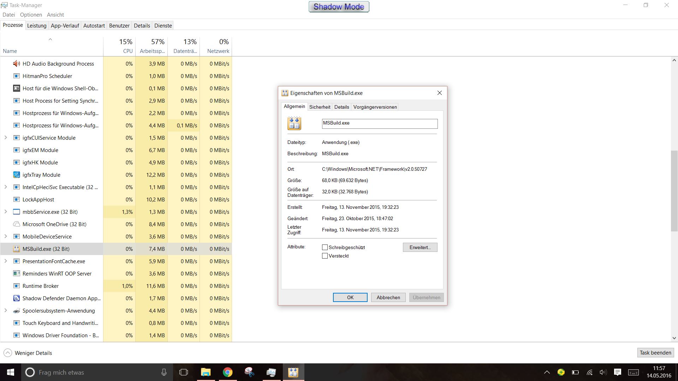Click the Shadow Defender Daemon process icon
This screenshot has width=678, height=381.
[16, 298]
